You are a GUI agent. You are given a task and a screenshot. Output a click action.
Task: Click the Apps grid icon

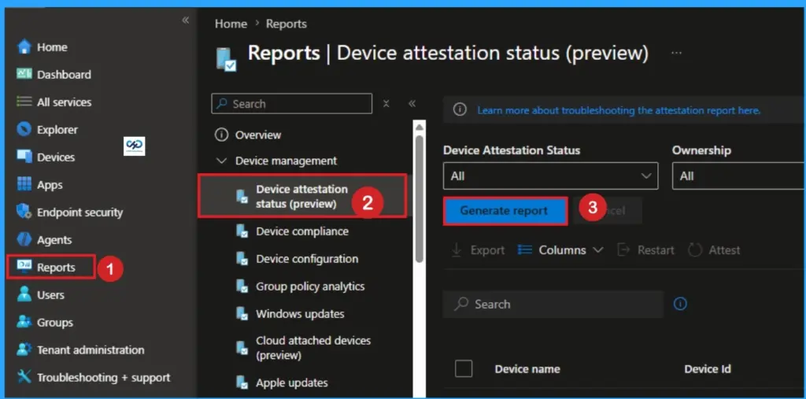point(24,185)
